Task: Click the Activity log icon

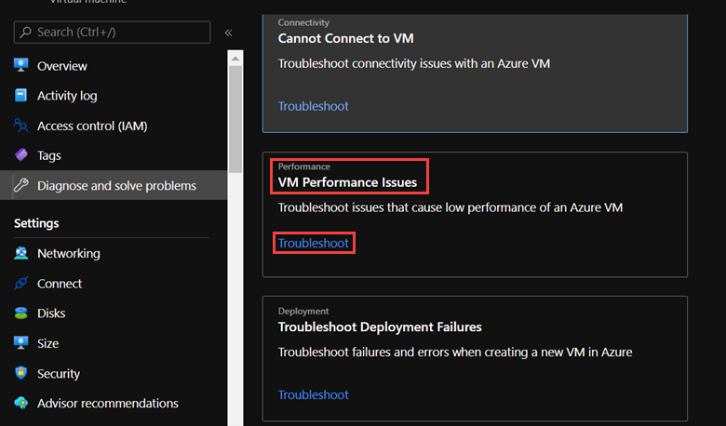Action: 21,96
